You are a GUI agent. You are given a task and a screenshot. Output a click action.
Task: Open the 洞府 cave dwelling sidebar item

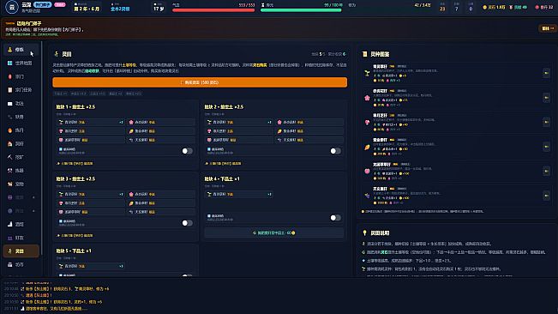tap(21, 144)
